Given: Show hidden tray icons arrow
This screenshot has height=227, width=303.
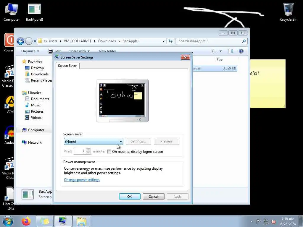Looking at the screenshot, I should (x=252, y=221).
